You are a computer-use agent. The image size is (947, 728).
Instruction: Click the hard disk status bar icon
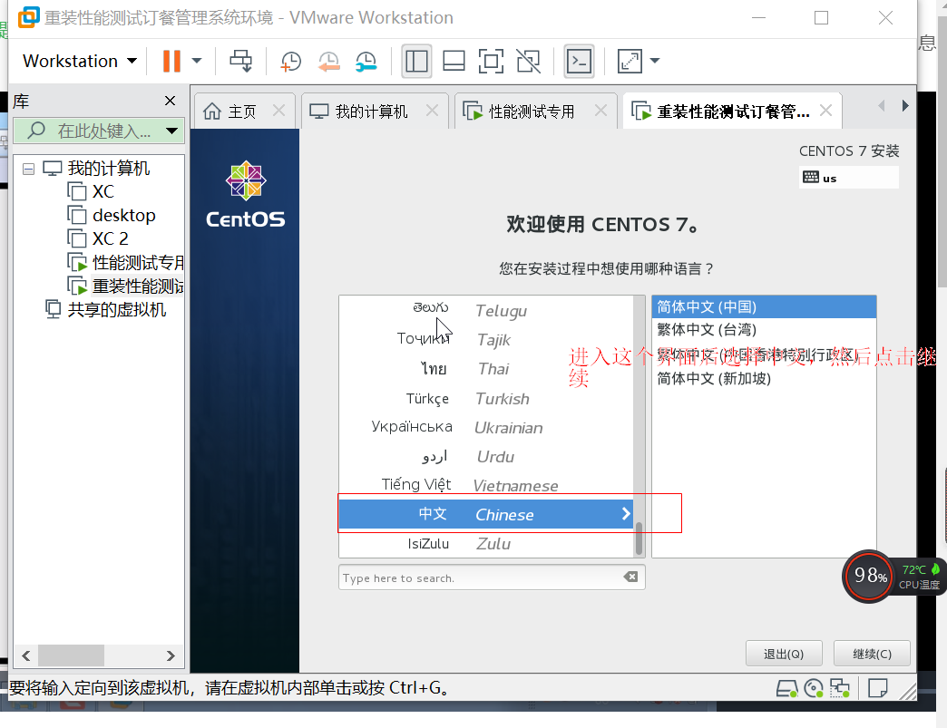coord(787,688)
